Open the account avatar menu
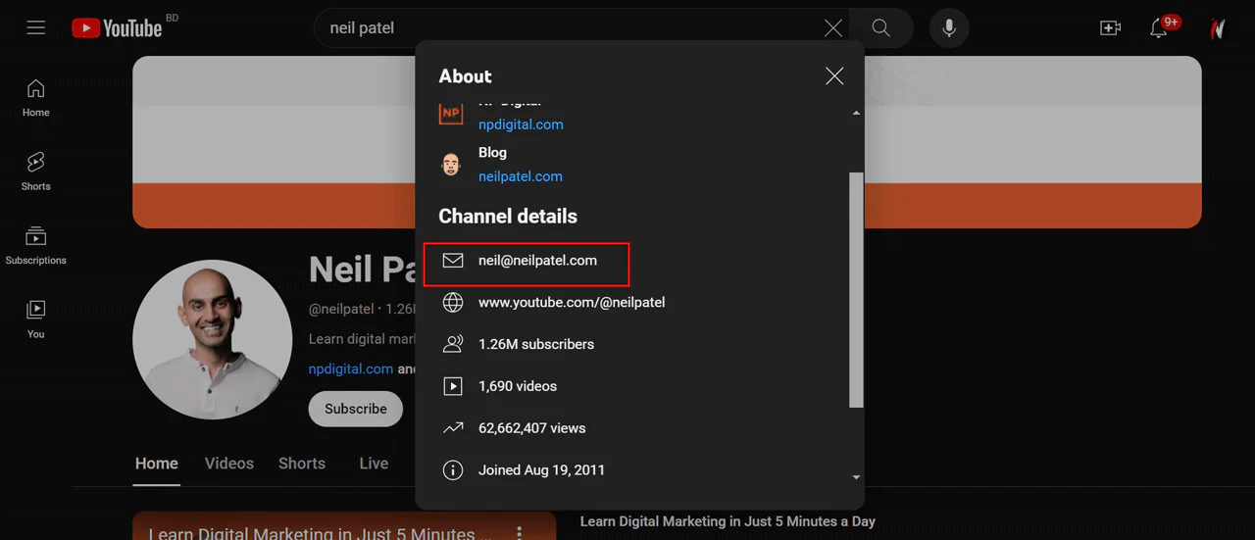The width and height of the screenshot is (1255, 540). click(x=1217, y=28)
